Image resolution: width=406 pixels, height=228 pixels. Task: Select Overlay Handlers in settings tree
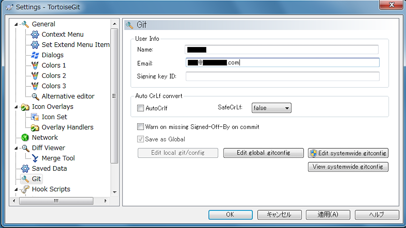point(67,127)
